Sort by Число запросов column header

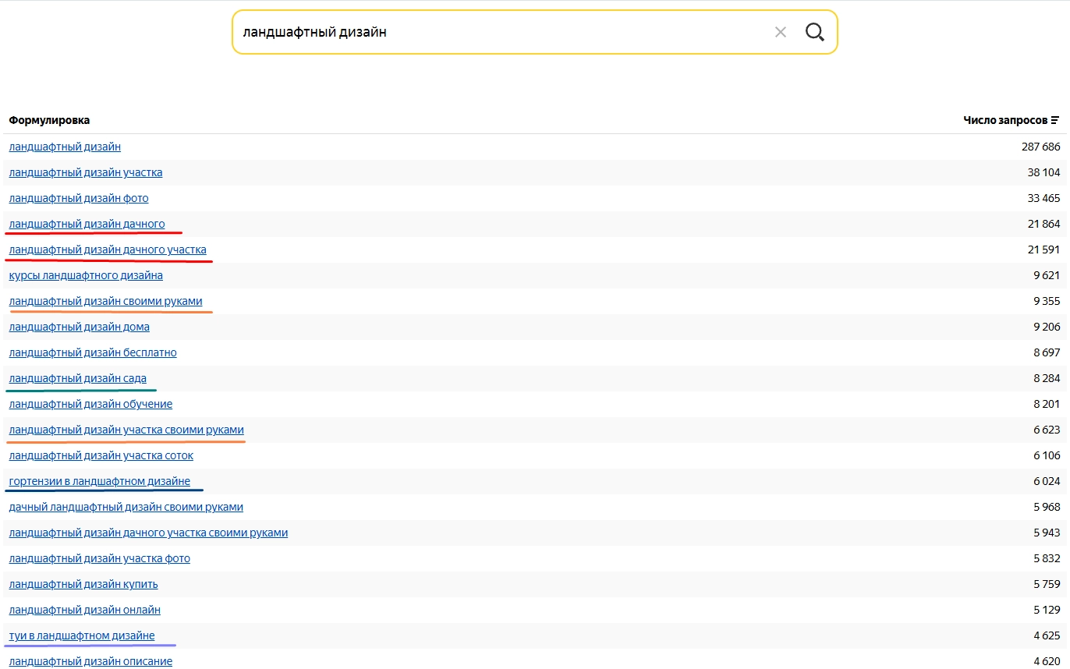point(1004,120)
